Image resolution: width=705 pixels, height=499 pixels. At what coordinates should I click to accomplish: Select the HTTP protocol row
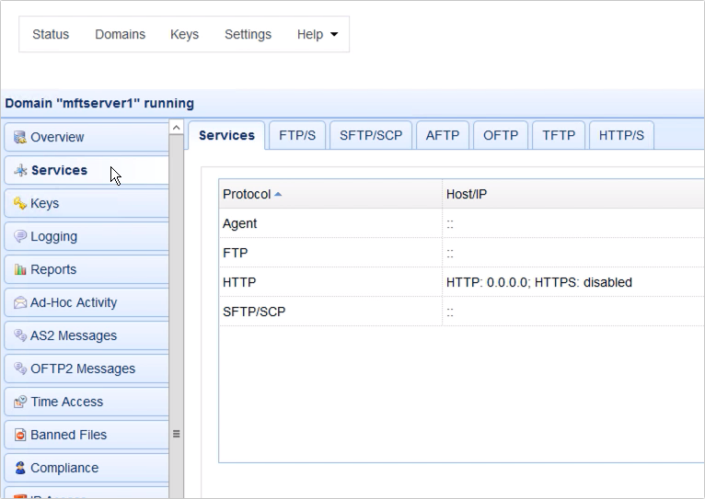[x=239, y=282]
